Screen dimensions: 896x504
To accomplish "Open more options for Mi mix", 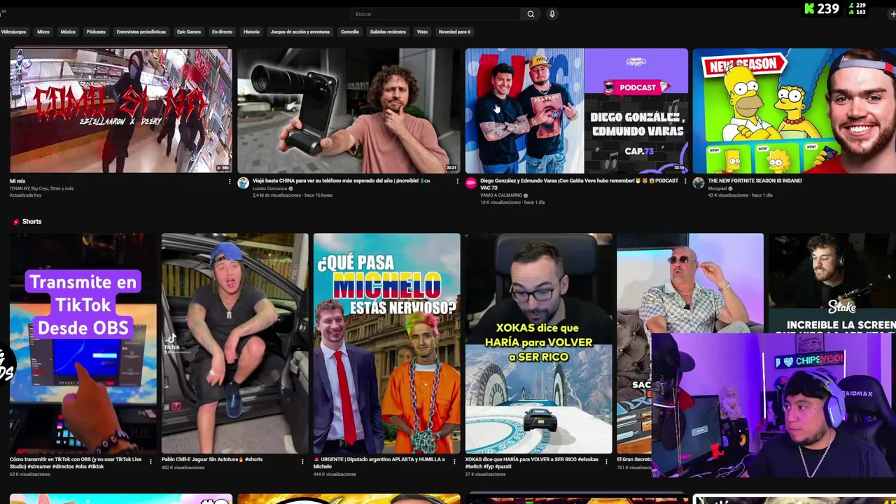I will 230,181.
